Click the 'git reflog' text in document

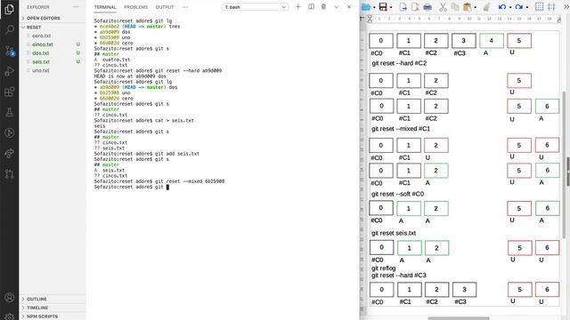coord(383,268)
